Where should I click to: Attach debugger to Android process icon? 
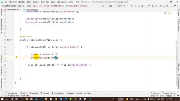[x=152, y=6]
